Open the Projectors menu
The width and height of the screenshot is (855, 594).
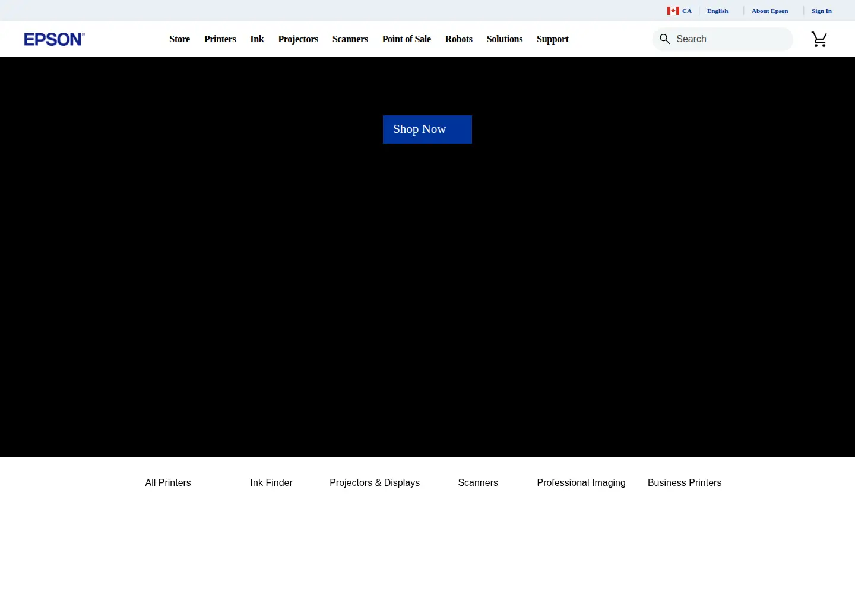298,39
